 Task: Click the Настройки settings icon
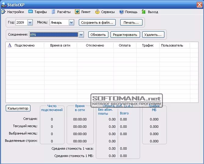tap(4, 12)
